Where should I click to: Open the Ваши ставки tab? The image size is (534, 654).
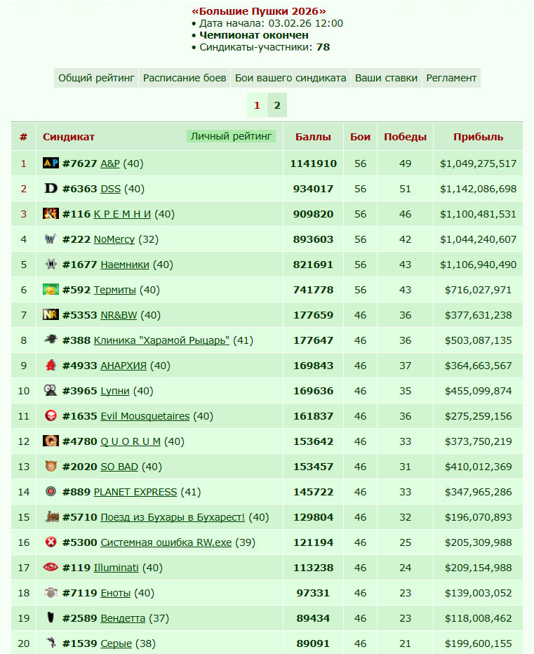coord(386,78)
